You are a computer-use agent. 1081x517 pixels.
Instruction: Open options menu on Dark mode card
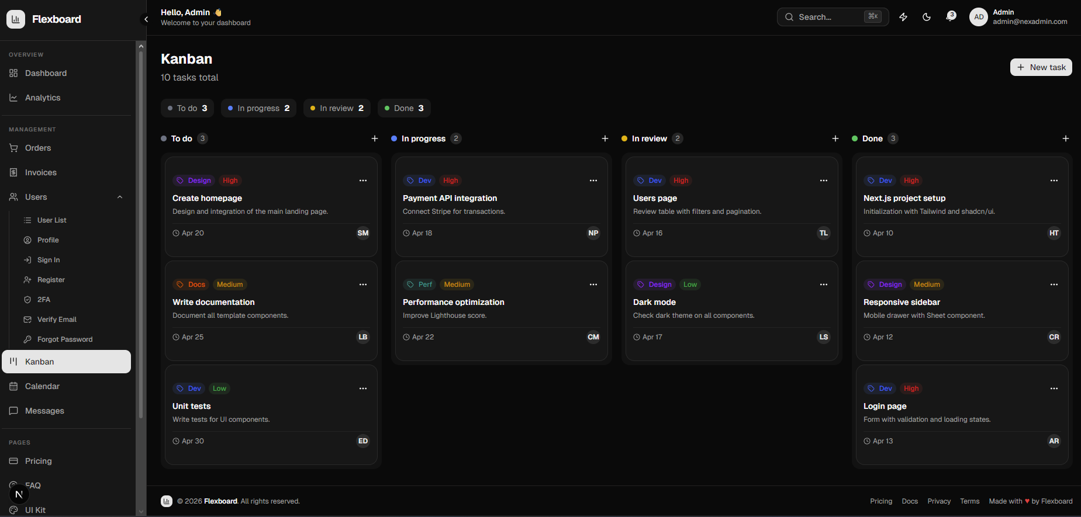click(x=824, y=284)
